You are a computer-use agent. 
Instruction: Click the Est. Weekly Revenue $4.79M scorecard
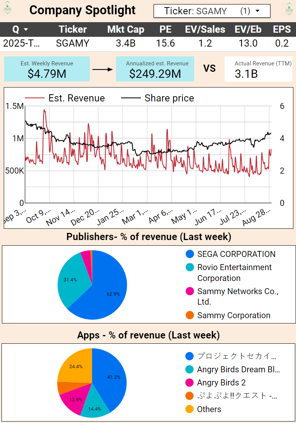[47, 69]
